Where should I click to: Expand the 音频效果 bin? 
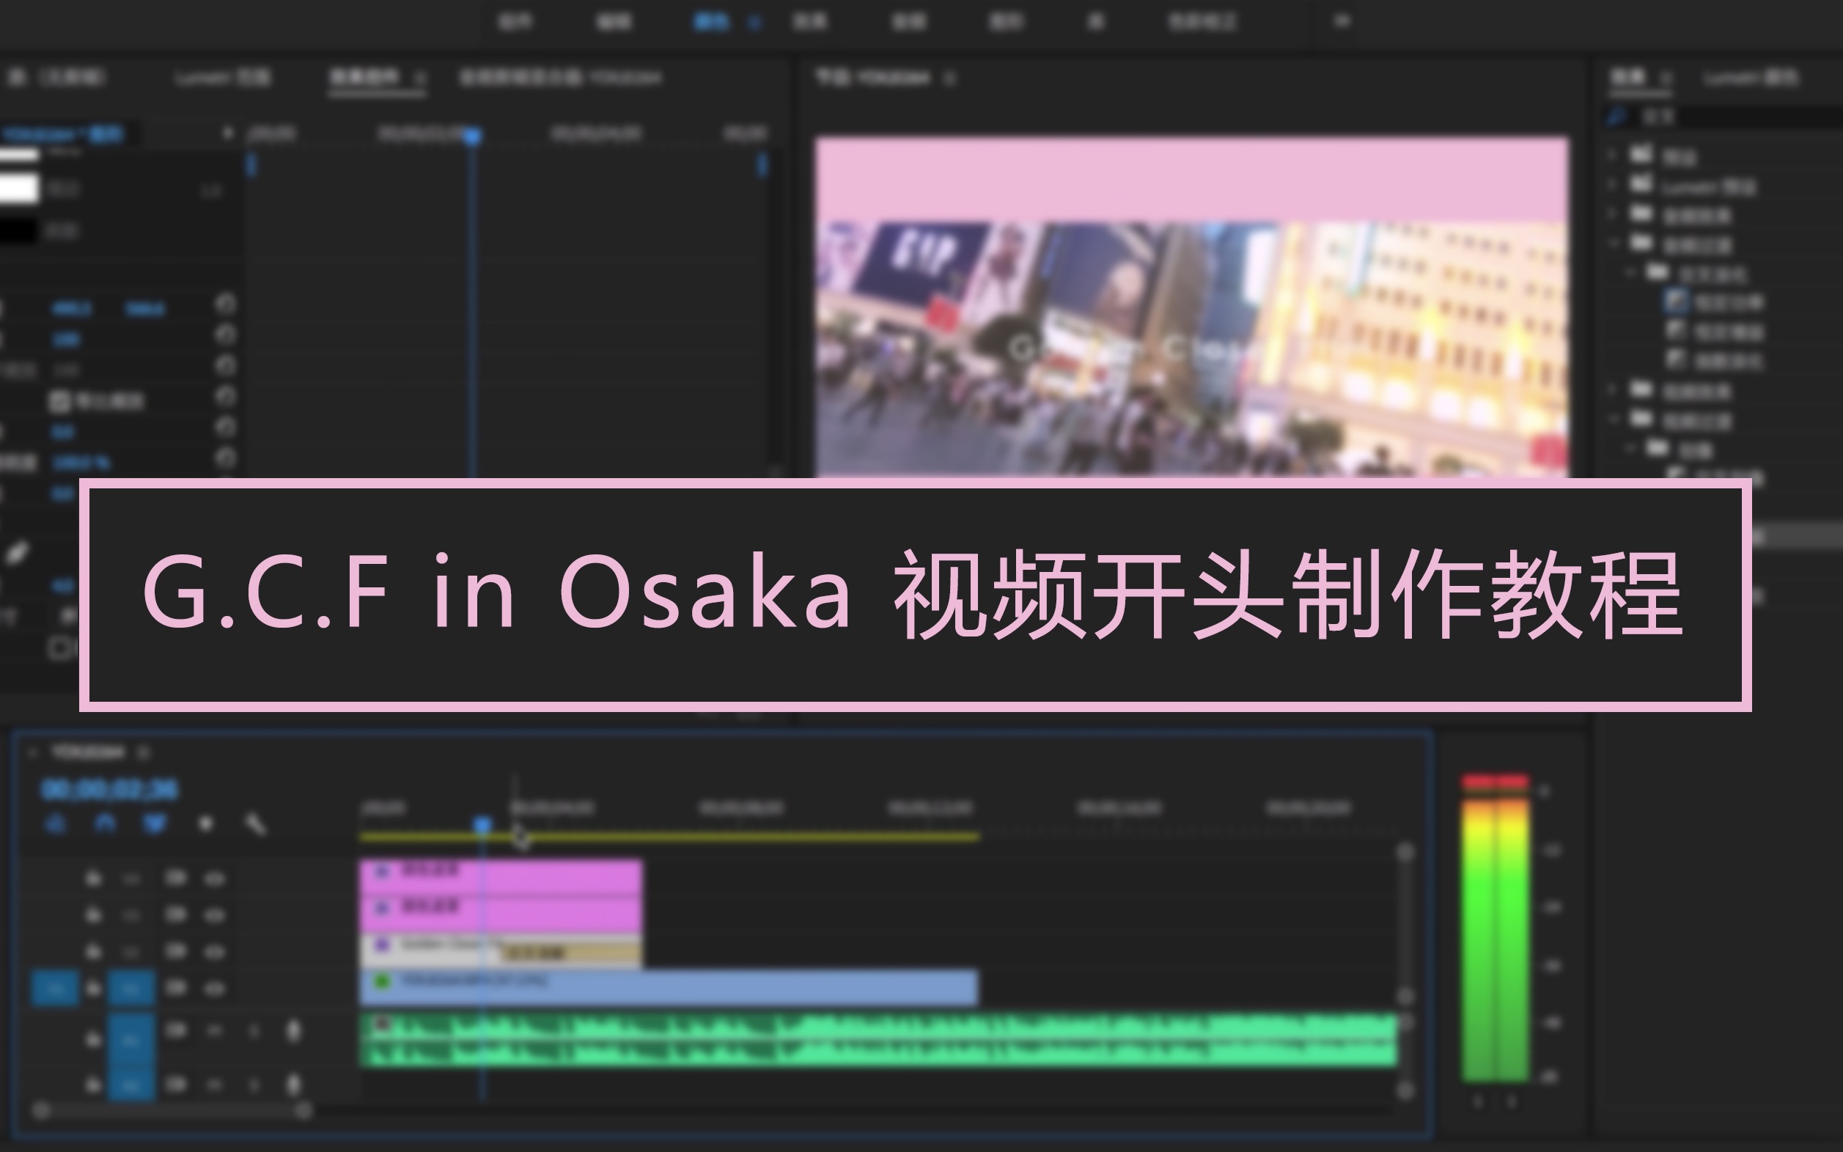pos(1611,214)
